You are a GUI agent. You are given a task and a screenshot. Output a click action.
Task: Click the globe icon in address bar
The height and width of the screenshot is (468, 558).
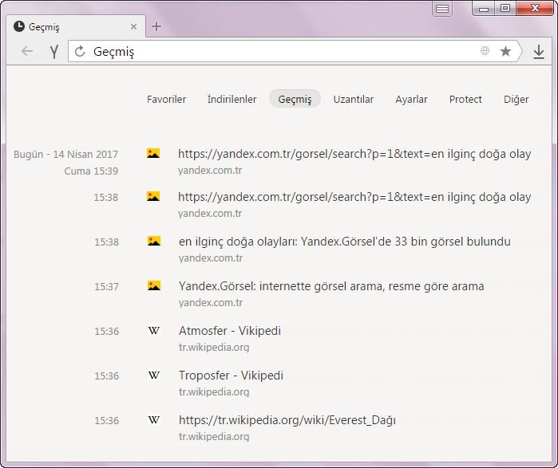(485, 51)
